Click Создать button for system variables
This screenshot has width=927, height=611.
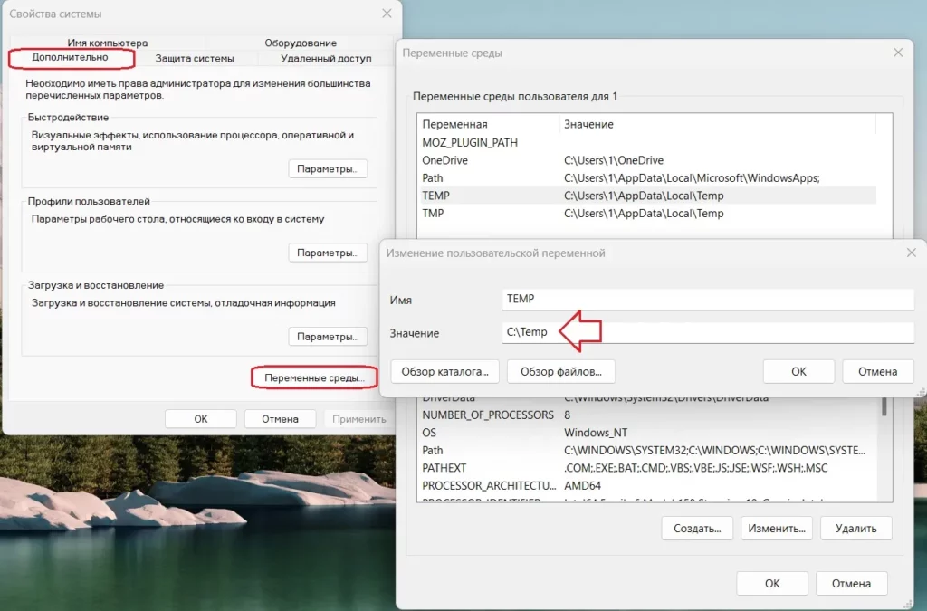click(x=696, y=529)
